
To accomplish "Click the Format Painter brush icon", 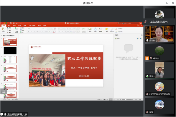I will [8, 32].
